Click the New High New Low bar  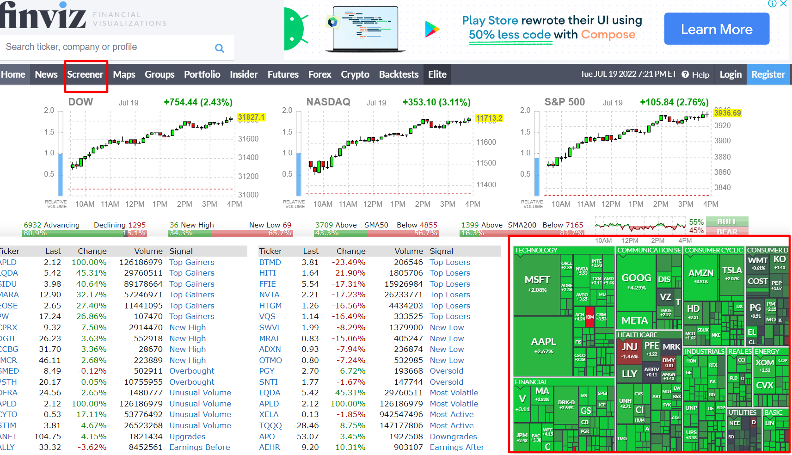[230, 233]
